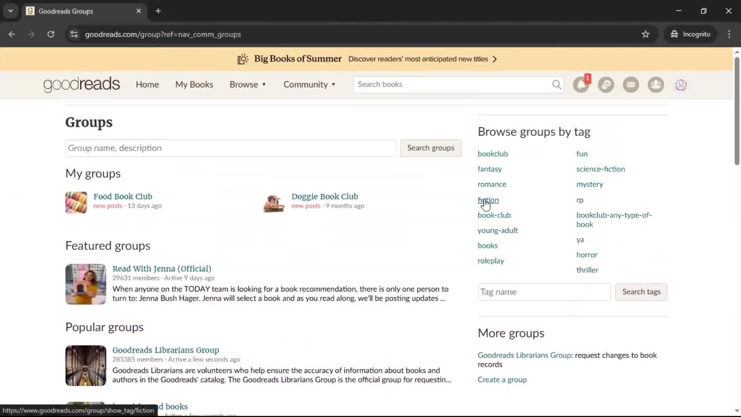Browse groups tagged bookclub-any-type-of-book
This screenshot has width=741, height=417.
(x=614, y=220)
